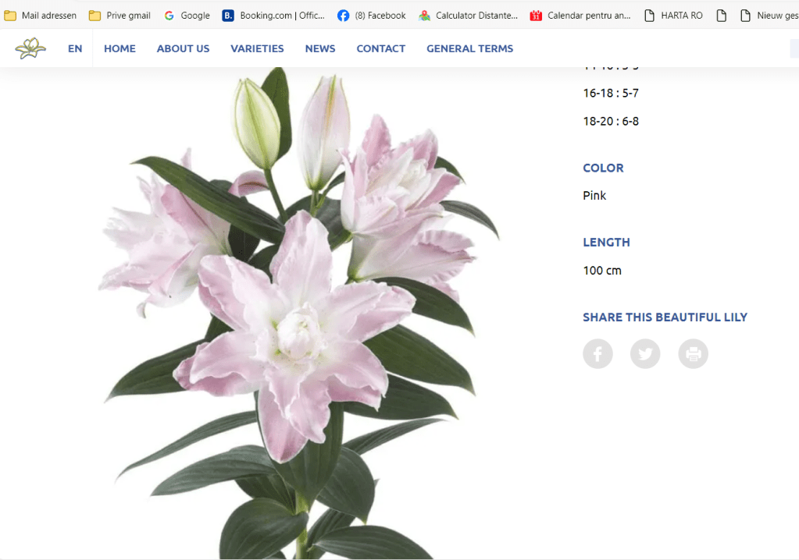This screenshot has height=560, width=799.
Task: Go to the HOME page
Action: coord(119,48)
